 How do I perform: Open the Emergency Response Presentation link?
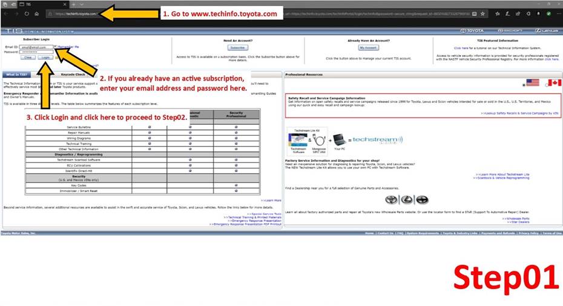[x=255, y=221]
